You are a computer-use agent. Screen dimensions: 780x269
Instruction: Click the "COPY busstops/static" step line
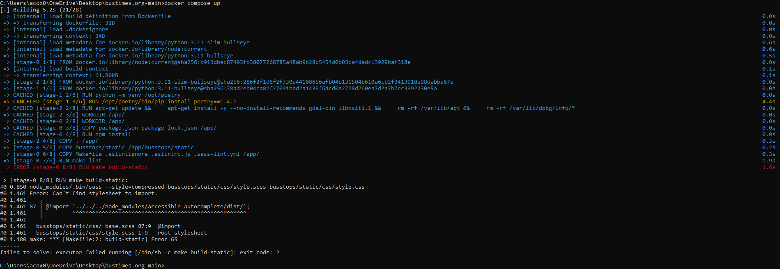coord(103,148)
